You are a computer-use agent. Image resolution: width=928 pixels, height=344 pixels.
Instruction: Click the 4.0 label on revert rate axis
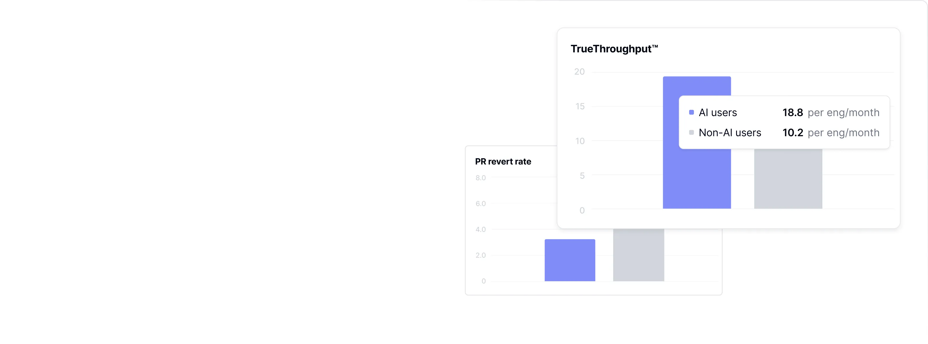click(481, 229)
